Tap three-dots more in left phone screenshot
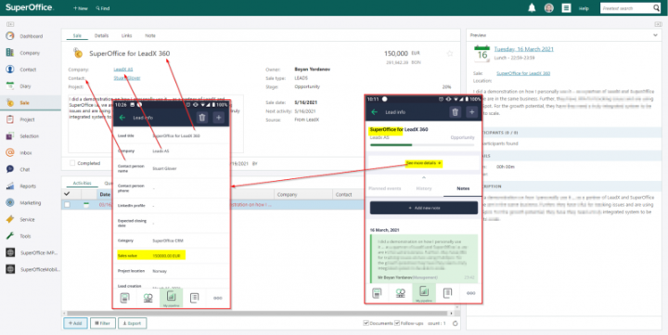Image resolution: width=668 pixels, height=335 pixels. (218, 298)
